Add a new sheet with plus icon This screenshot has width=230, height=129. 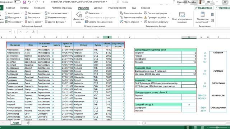[29, 123]
